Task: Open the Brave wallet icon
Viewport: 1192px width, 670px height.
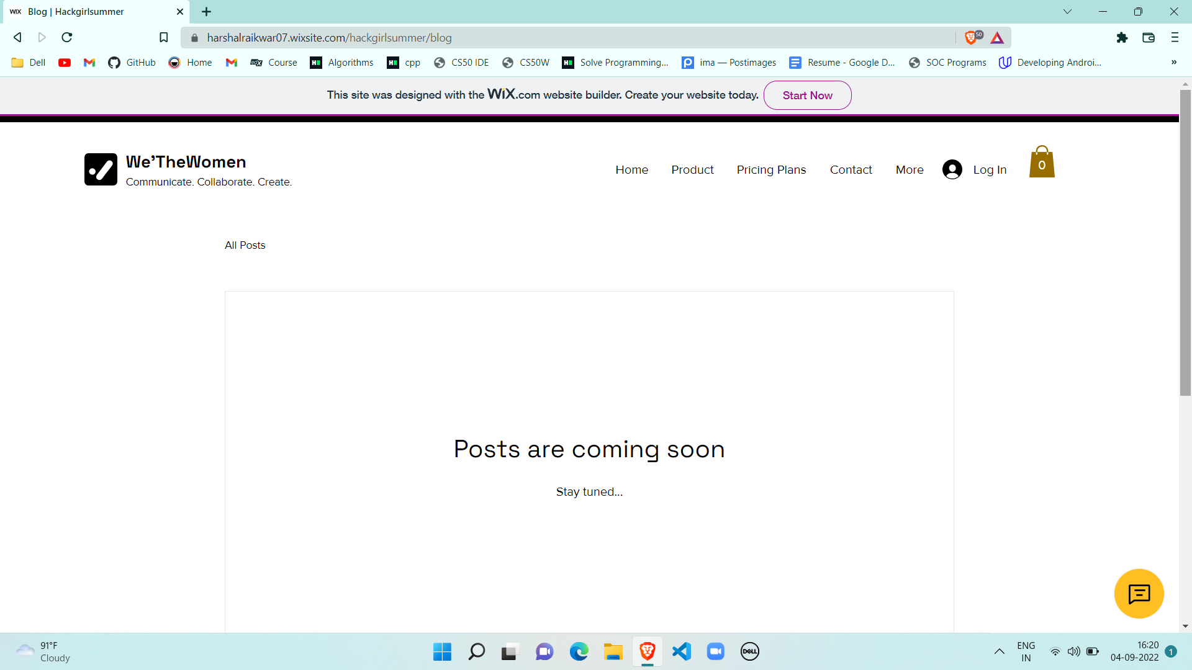Action: [1149, 38]
